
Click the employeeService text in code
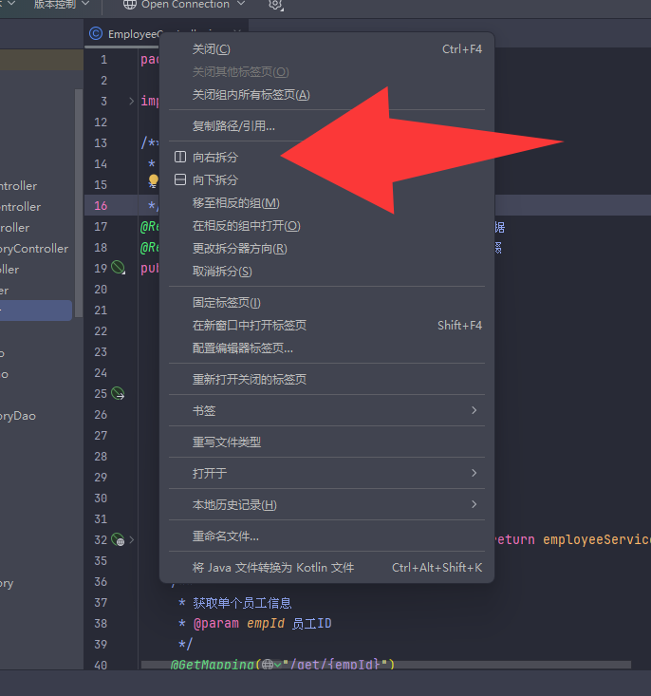[597, 539]
